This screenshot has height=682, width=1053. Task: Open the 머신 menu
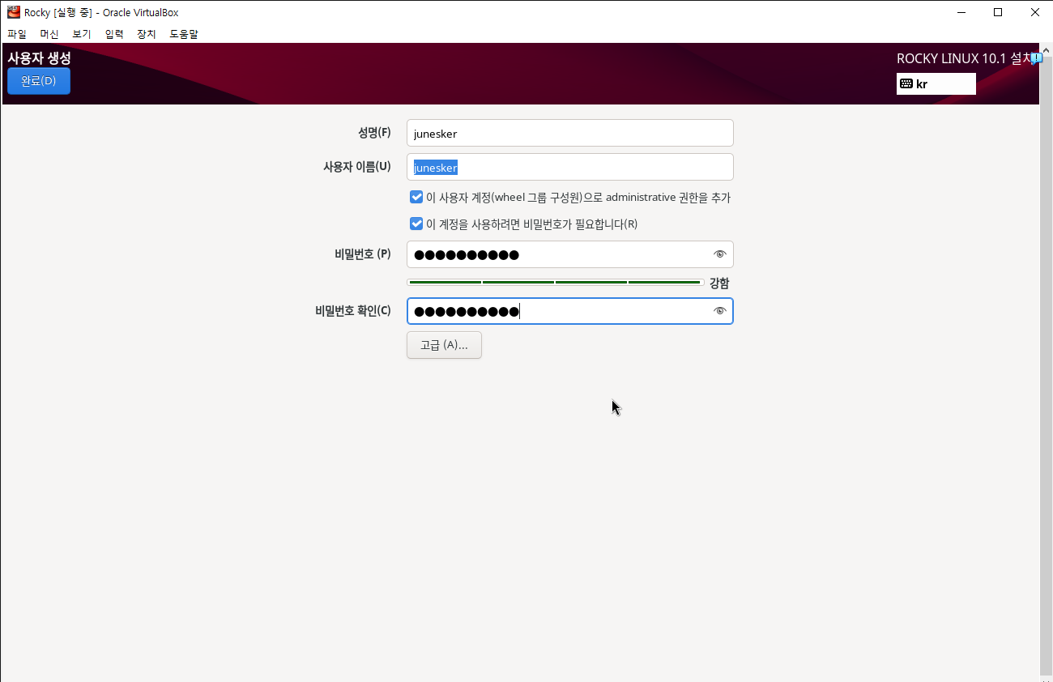tap(49, 34)
